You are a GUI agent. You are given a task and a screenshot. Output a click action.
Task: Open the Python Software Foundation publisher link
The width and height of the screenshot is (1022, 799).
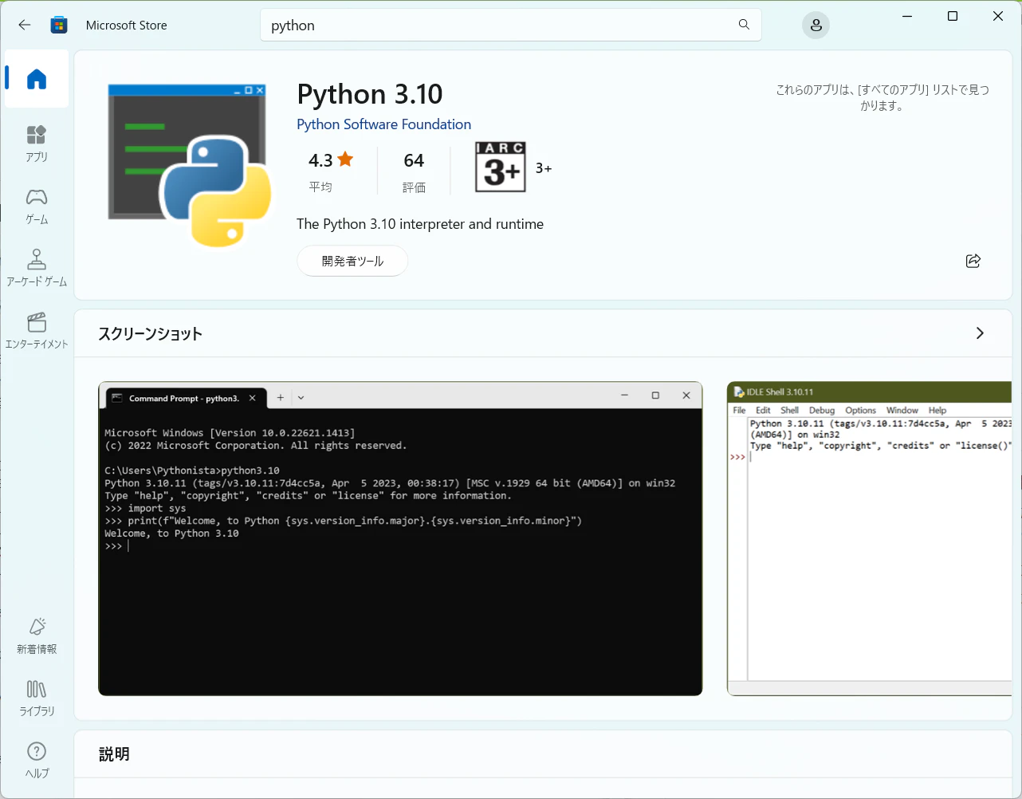click(383, 124)
